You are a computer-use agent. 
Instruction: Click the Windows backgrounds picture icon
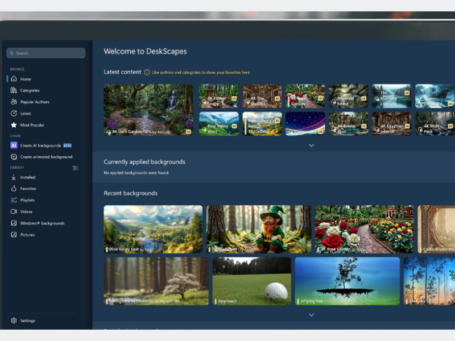(14, 223)
